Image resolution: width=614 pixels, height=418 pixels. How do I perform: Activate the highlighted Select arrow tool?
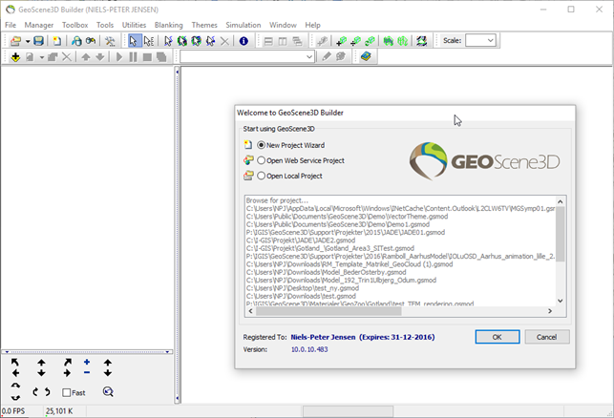[133, 41]
